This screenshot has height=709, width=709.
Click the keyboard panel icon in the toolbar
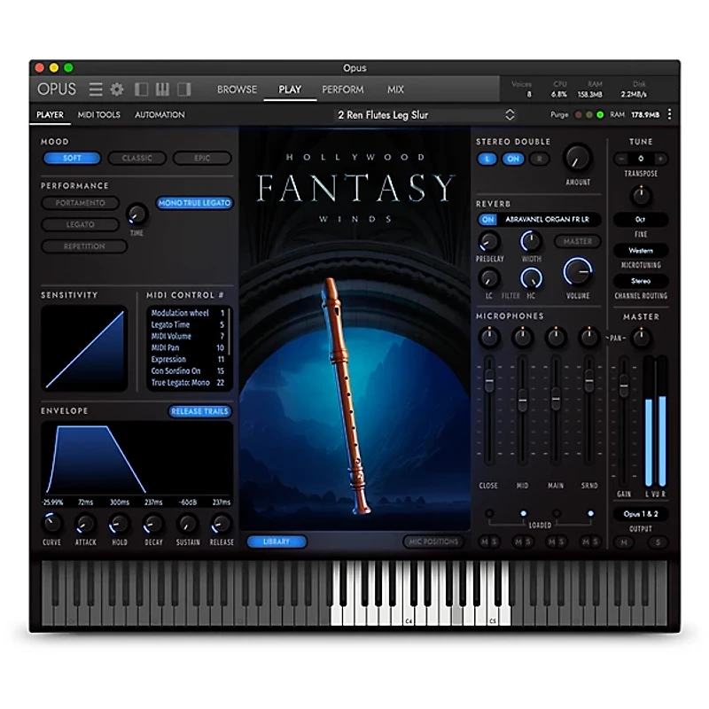[x=162, y=89]
